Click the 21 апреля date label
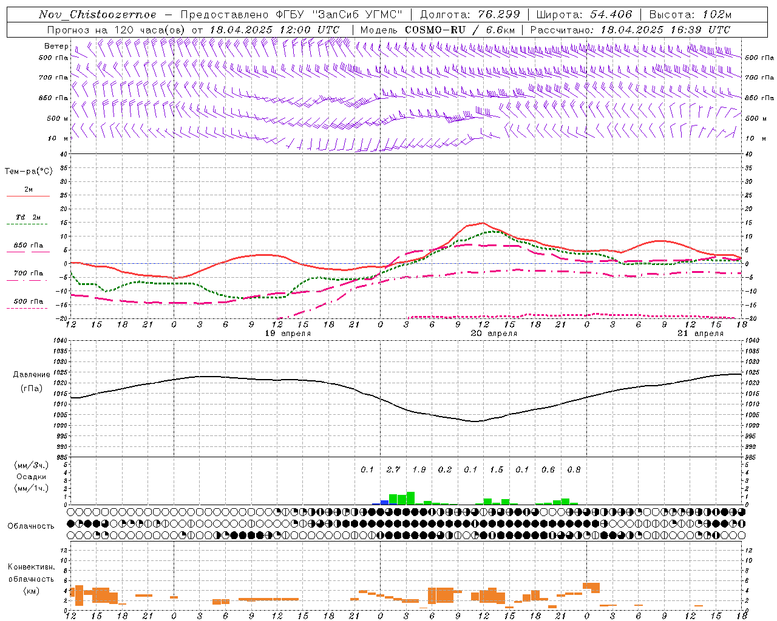Viewport: 777px width, 621px height. click(x=701, y=334)
